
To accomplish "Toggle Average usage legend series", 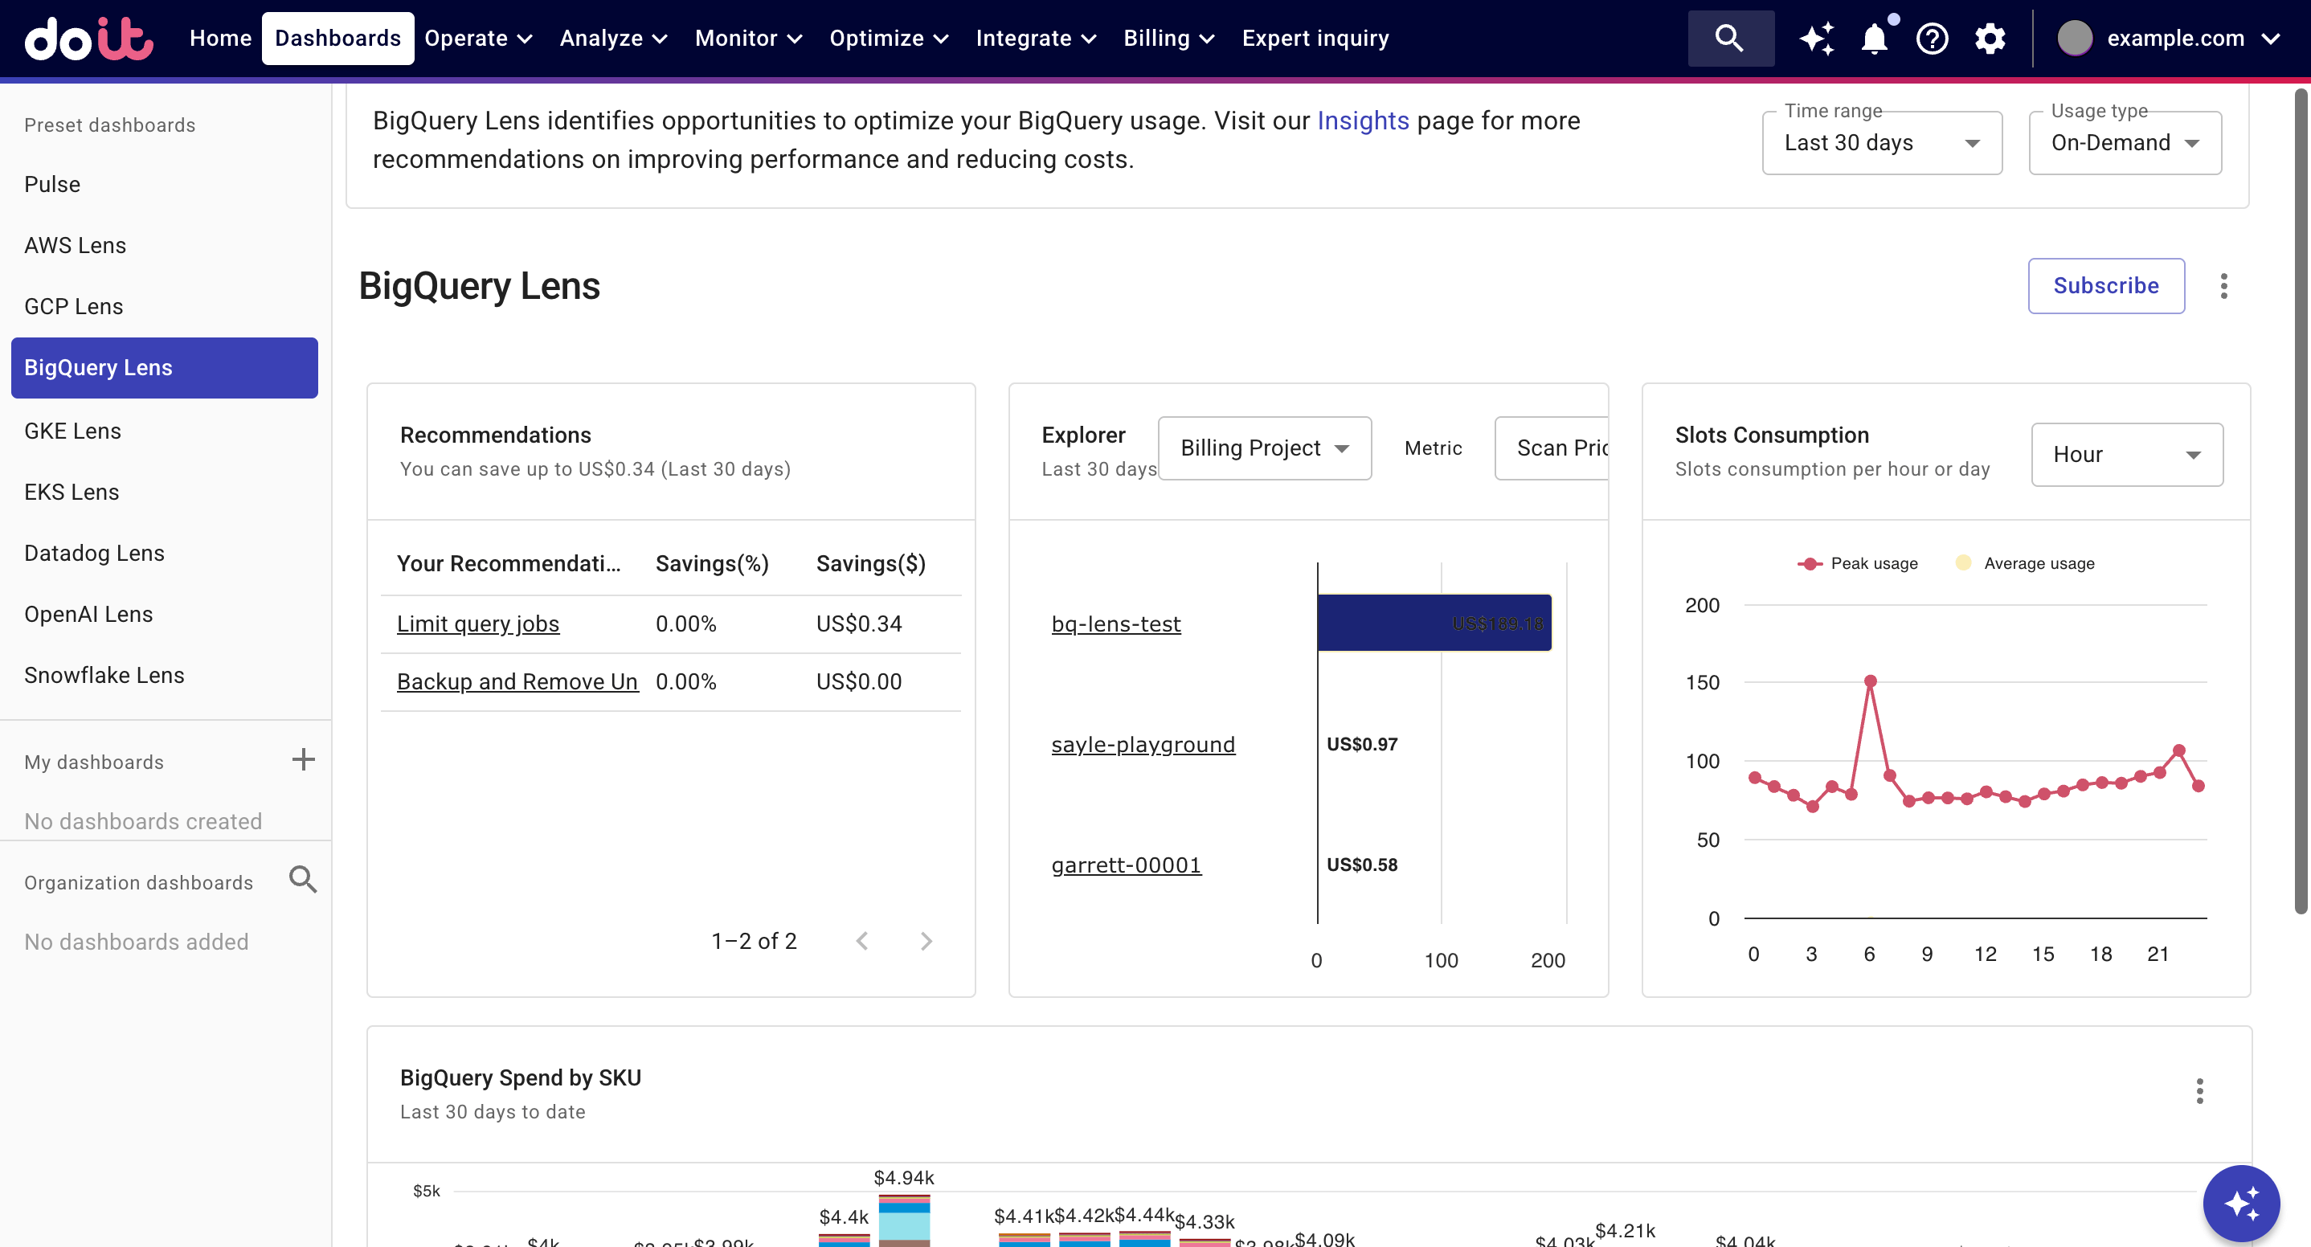I will (2026, 563).
